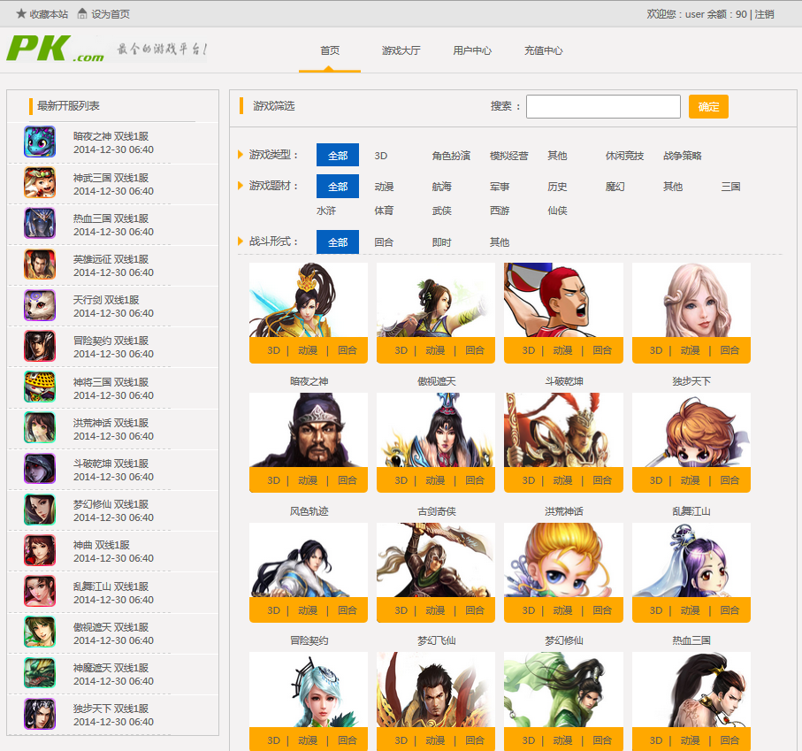Open the 傲视遮天 game thumbnail
Screen dimensions: 802x751
click(x=436, y=300)
